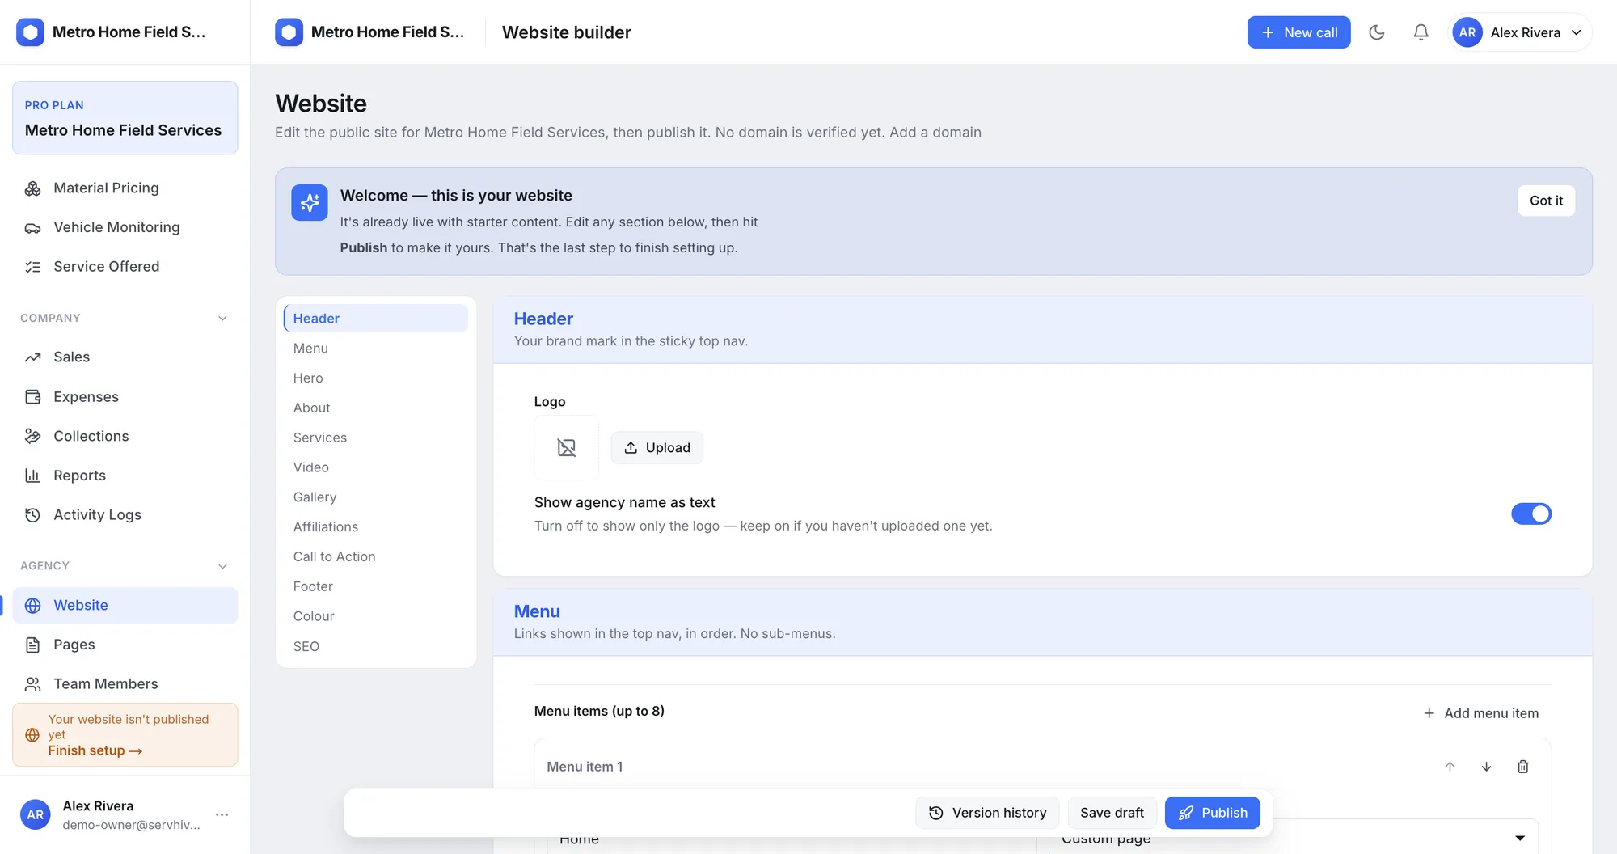Screen dimensions: 1617x854
Task: Select Video section tab
Action: (376, 467)
